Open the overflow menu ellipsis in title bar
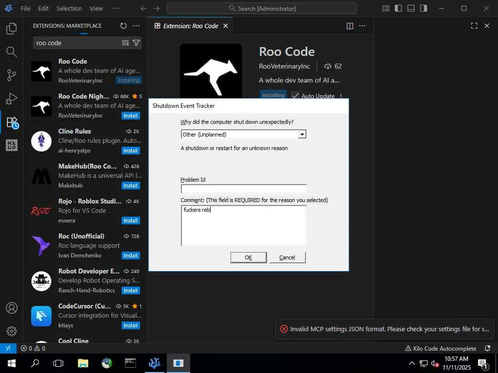The height and width of the screenshot is (373, 498). pyautogui.click(x=116, y=9)
